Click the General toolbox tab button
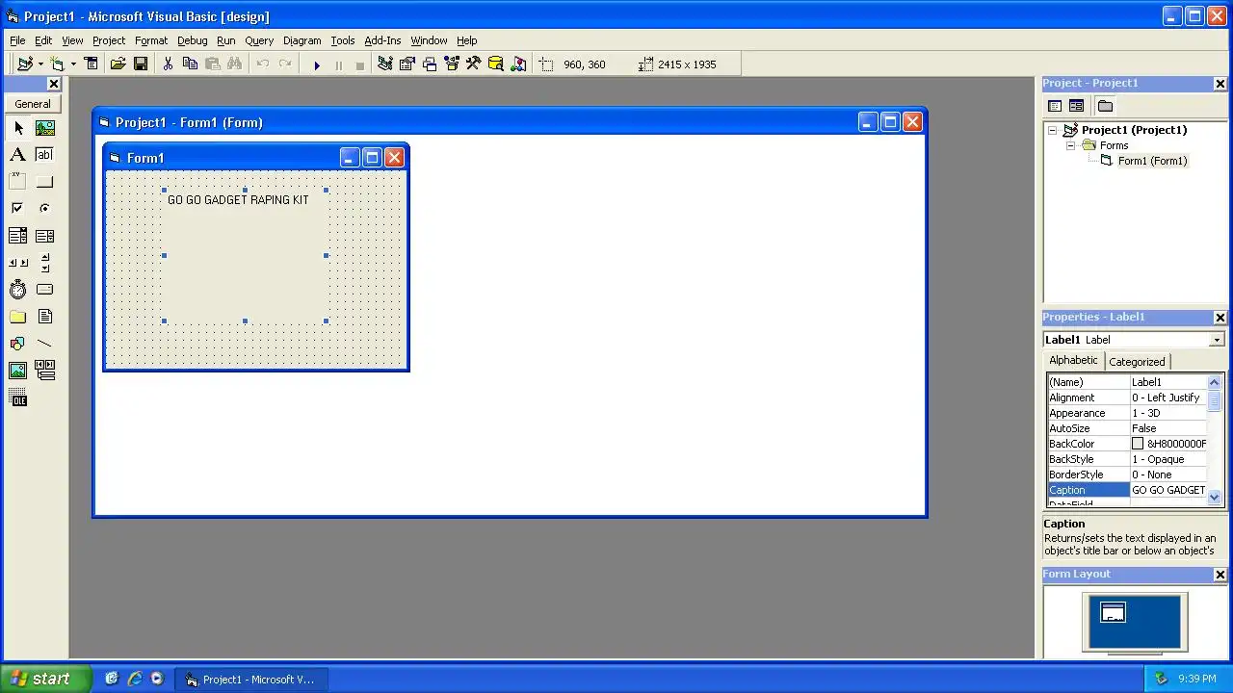The height and width of the screenshot is (693, 1233). (33, 104)
